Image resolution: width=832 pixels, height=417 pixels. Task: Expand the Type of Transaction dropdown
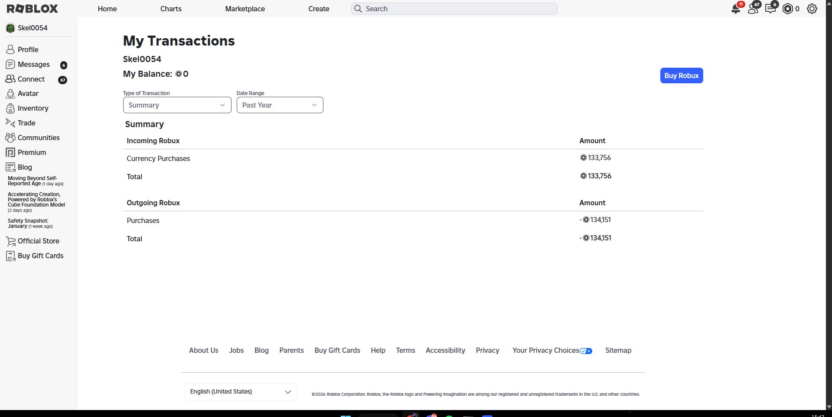[177, 105]
